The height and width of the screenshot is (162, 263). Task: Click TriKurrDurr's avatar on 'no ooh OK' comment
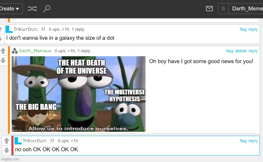pos(18,141)
